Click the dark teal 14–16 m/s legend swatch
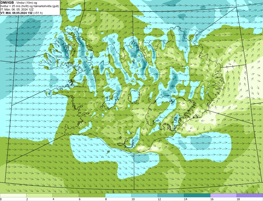This screenshot has width=263, height=201. [x=197, y=195]
